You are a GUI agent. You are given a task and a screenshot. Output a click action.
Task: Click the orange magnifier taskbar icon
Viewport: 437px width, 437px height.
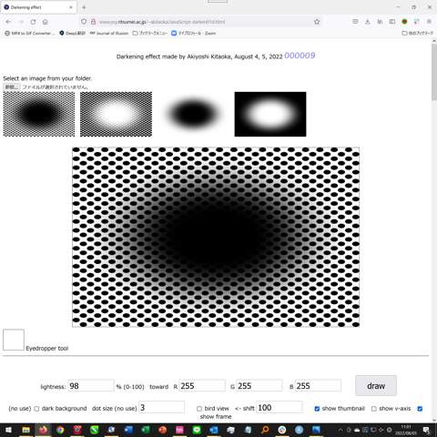pyautogui.click(x=265, y=430)
